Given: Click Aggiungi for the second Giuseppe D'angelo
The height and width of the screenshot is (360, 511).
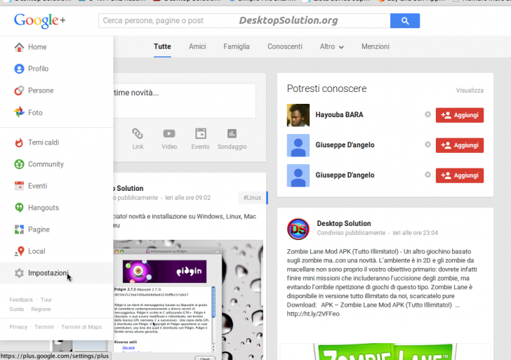Looking at the screenshot, I should (460, 175).
